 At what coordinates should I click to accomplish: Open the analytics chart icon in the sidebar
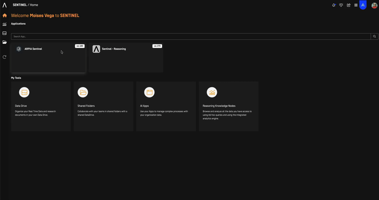pos(4,25)
